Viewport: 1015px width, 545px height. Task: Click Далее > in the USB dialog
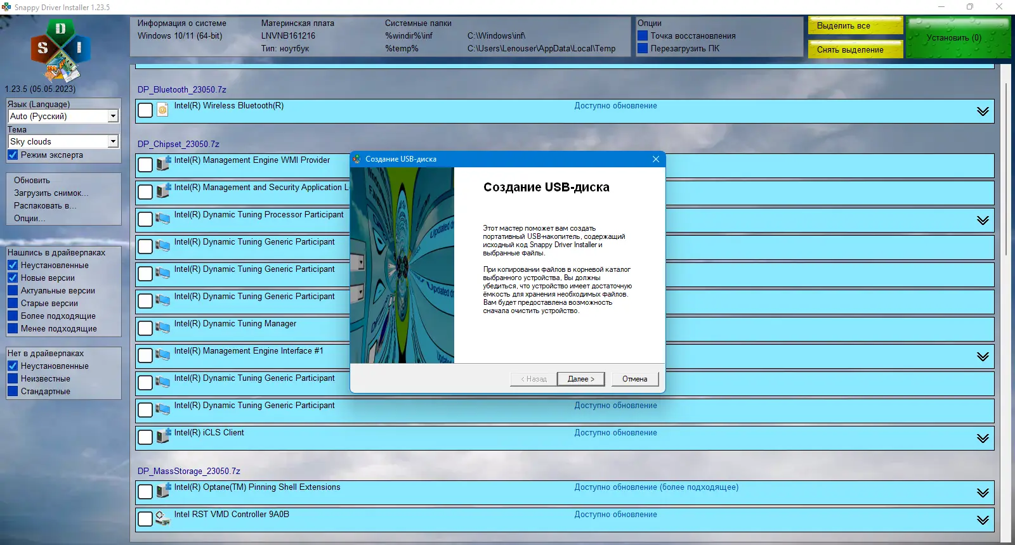(x=580, y=379)
